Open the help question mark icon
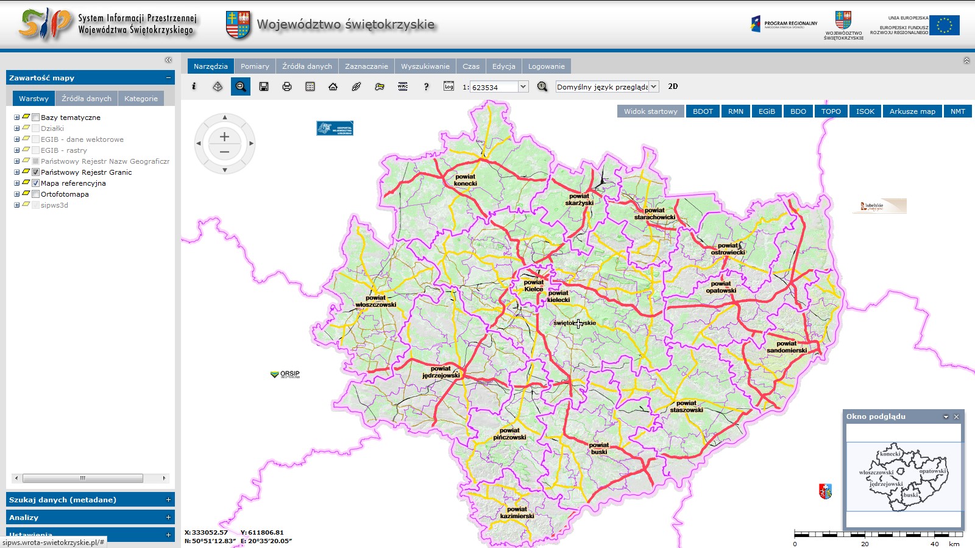This screenshot has width=975, height=548. pyautogui.click(x=426, y=86)
